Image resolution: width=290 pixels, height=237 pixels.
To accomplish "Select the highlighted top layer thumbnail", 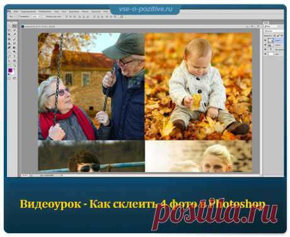I will (x=270, y=40).
